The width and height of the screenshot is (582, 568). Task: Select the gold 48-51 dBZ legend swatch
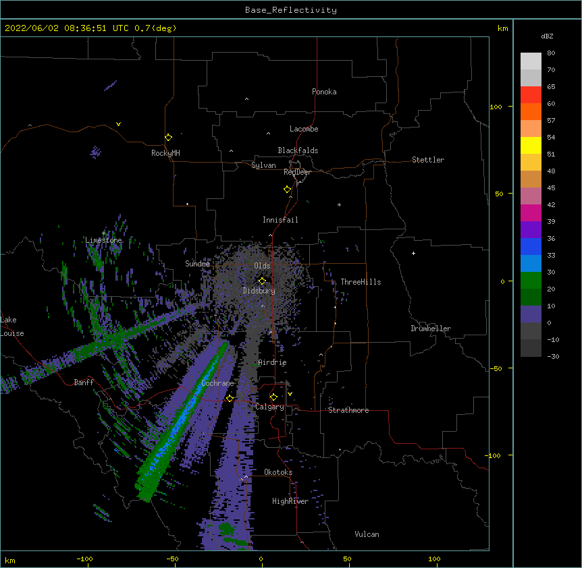pyautogui.click(x=531, y=162)
